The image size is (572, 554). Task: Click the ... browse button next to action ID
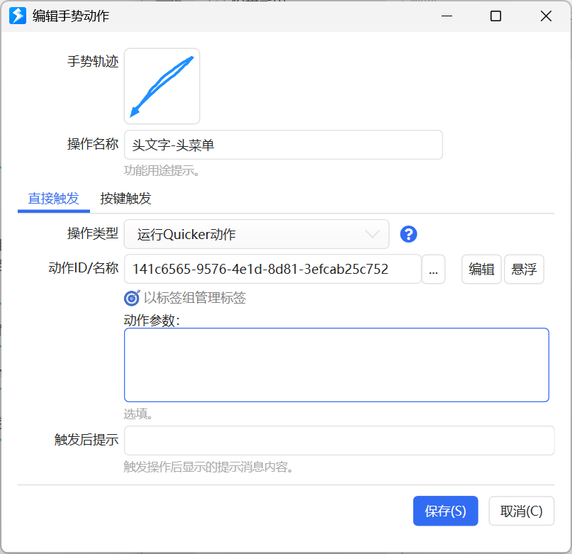click(x=433, y=269)
